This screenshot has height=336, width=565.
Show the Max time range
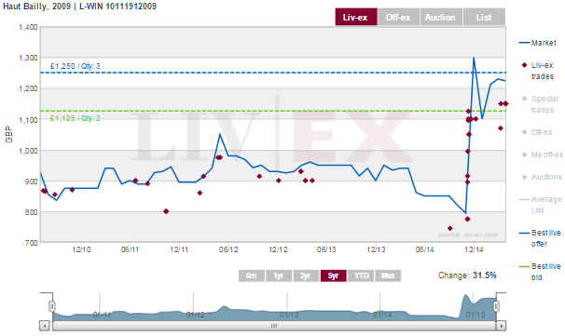click(x=388, y=276)
